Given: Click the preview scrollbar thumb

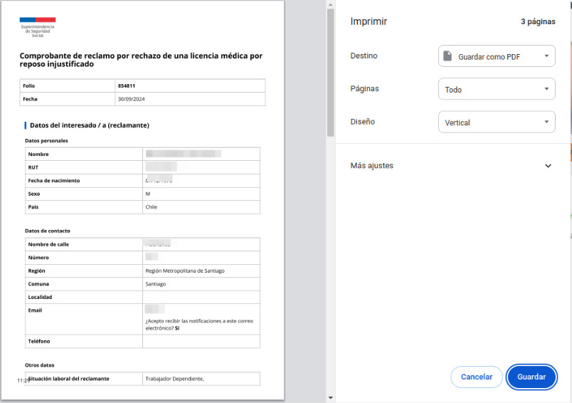Looking at the screenshot, I should click(x=331, y=73).
